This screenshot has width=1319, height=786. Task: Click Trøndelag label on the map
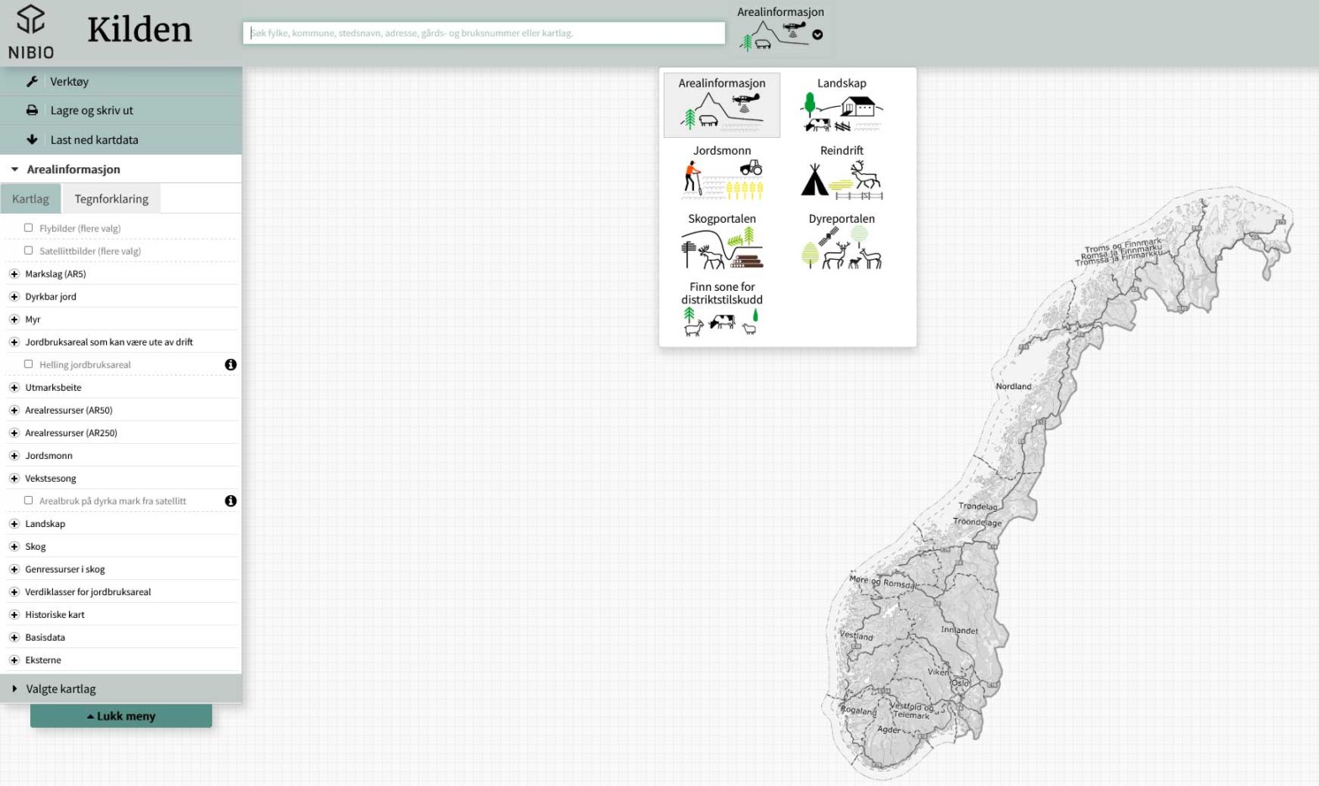(x=977, y=507)
